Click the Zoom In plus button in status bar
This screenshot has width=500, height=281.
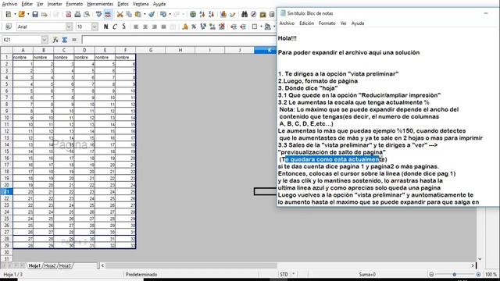coord(478,274)
